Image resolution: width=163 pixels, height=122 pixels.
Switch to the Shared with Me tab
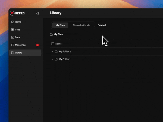[81, 25]
